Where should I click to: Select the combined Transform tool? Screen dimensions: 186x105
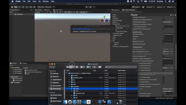click(31, 7)
